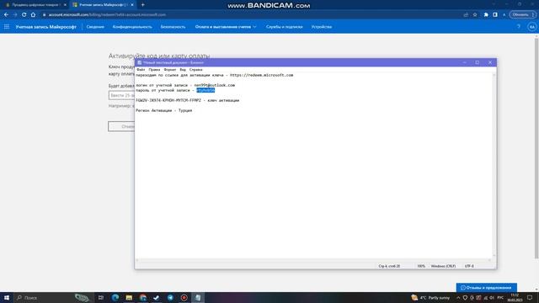Open Steam from the taskbar
Image resolution: width=539 pixels, height=303 pixels.
pos(157,297)
